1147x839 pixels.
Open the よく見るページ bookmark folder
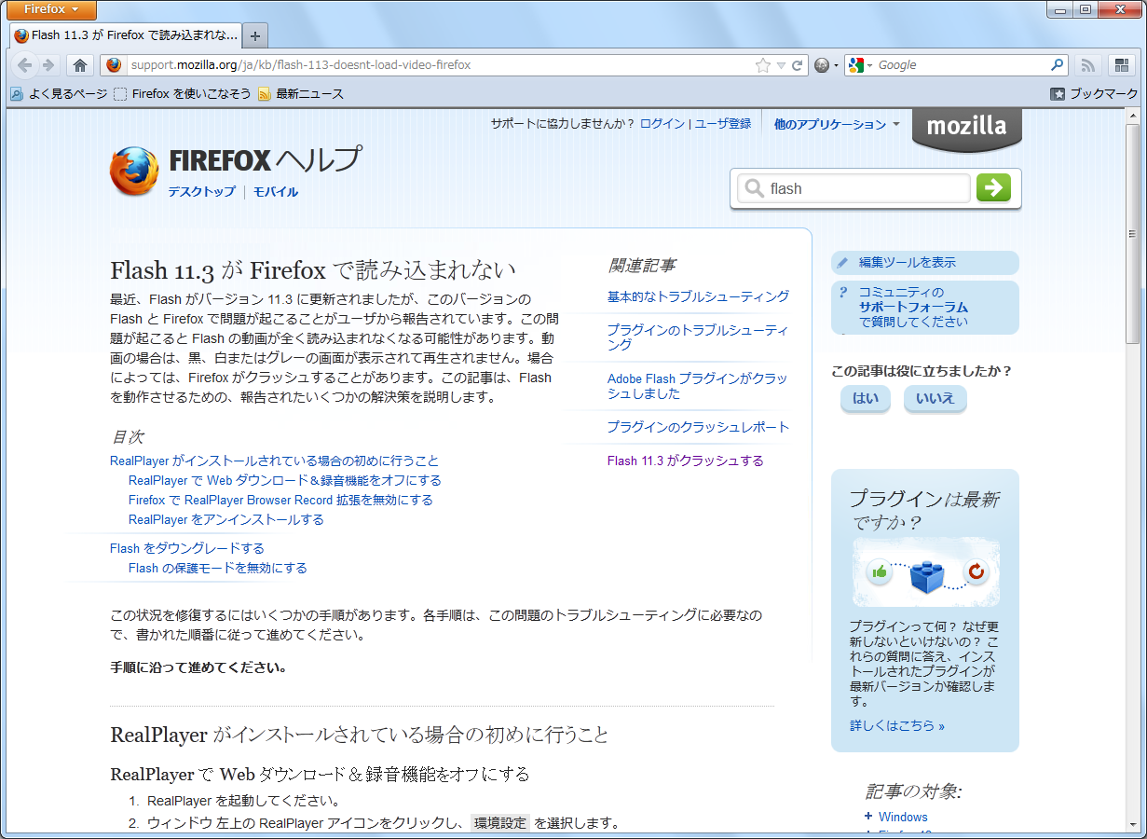(x=59, y=93)
